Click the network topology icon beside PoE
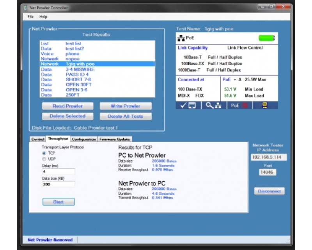The image size is (312, 250). pos(181,38)
